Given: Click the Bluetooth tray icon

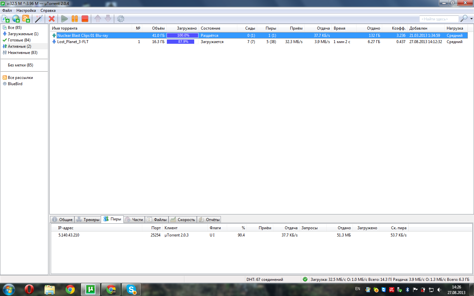Looking at the screenshot, I should [x=407, y=290].
